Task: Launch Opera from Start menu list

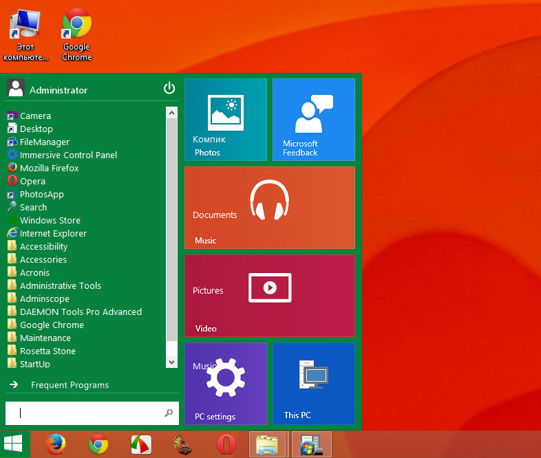Action: [26, 182]
